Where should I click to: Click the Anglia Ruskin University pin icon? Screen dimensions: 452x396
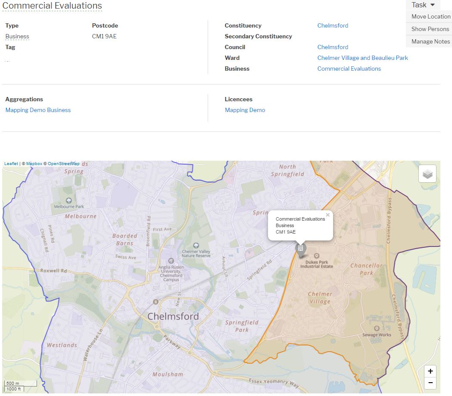pyautogui.click(x=171, y=261)
